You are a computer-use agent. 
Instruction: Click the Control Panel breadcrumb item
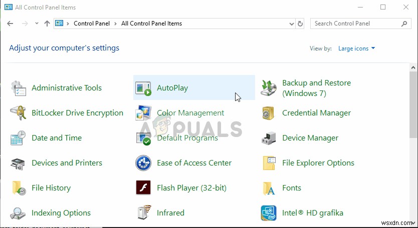coord(93,23)
